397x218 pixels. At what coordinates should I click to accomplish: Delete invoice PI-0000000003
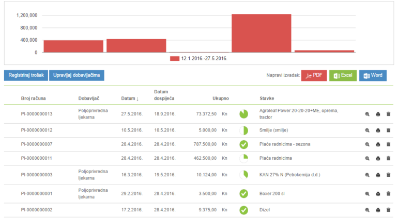(x=388, y=175)
